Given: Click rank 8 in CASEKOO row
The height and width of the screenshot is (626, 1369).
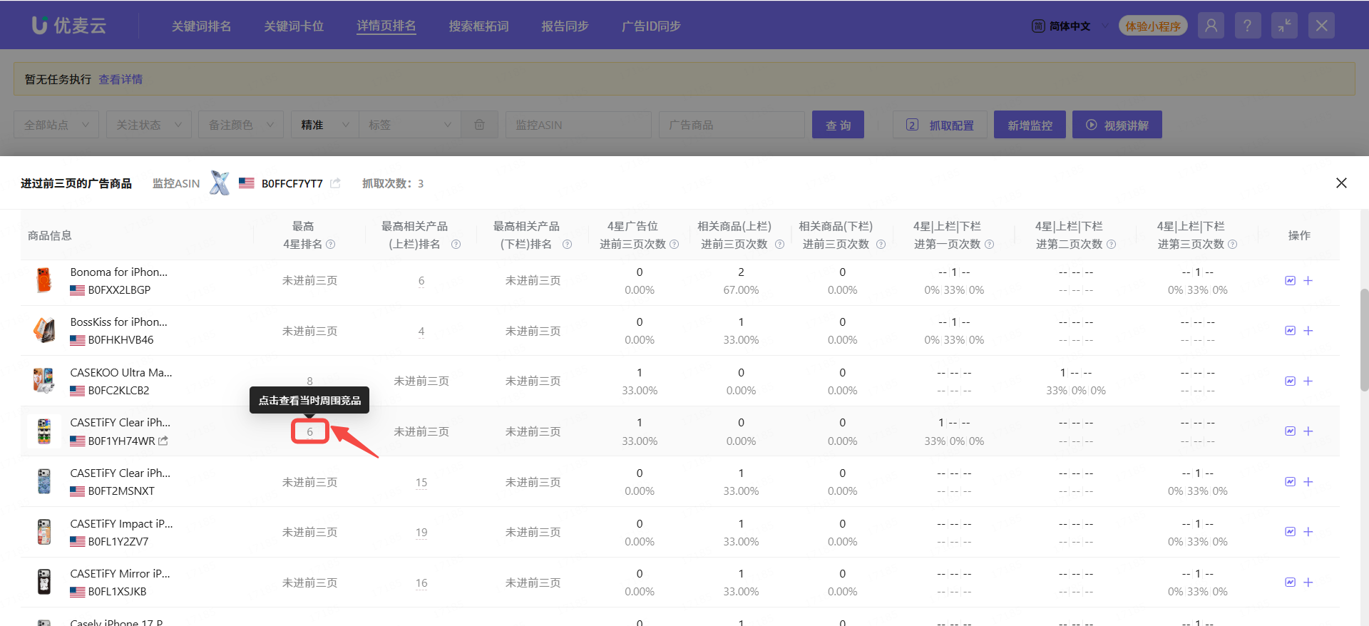Looking at the screenshot, I should click(309, 381).
